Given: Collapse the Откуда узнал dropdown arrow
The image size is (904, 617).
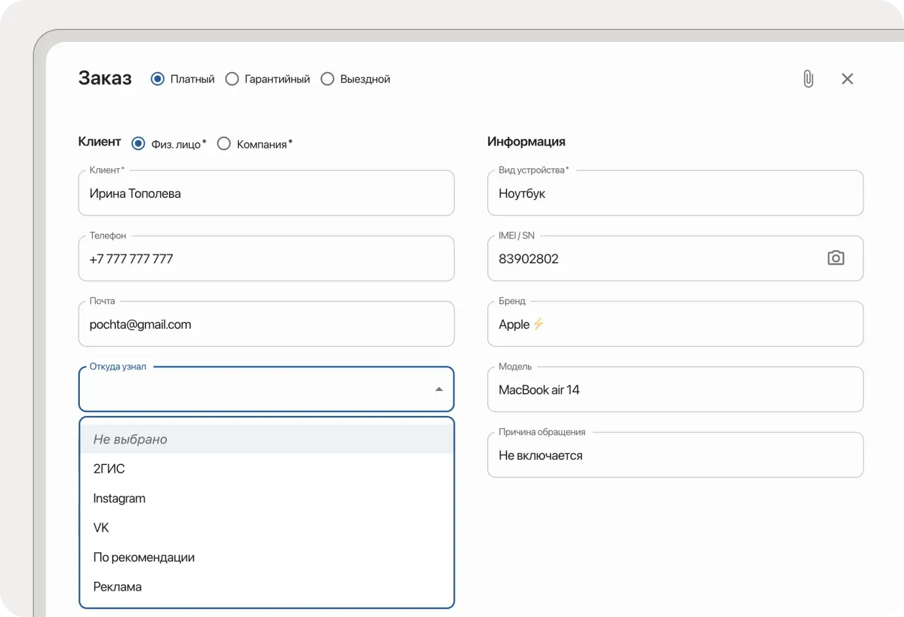Looking at the screenshot, I should click(x=439, y=389).
